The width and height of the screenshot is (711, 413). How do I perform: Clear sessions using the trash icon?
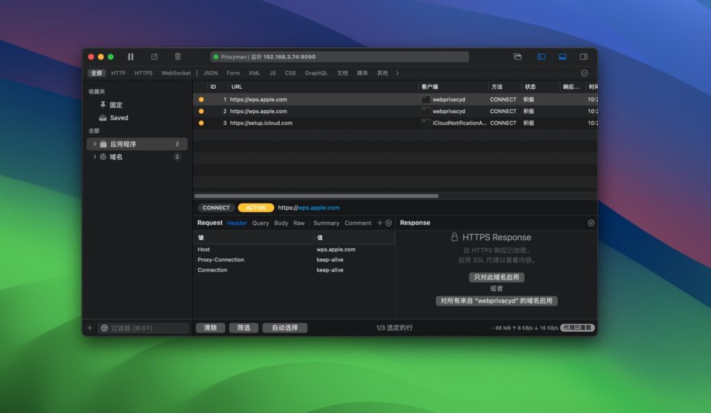[177, 57]
